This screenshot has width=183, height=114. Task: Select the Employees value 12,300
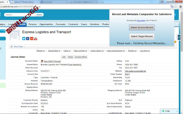coord(128,81)
